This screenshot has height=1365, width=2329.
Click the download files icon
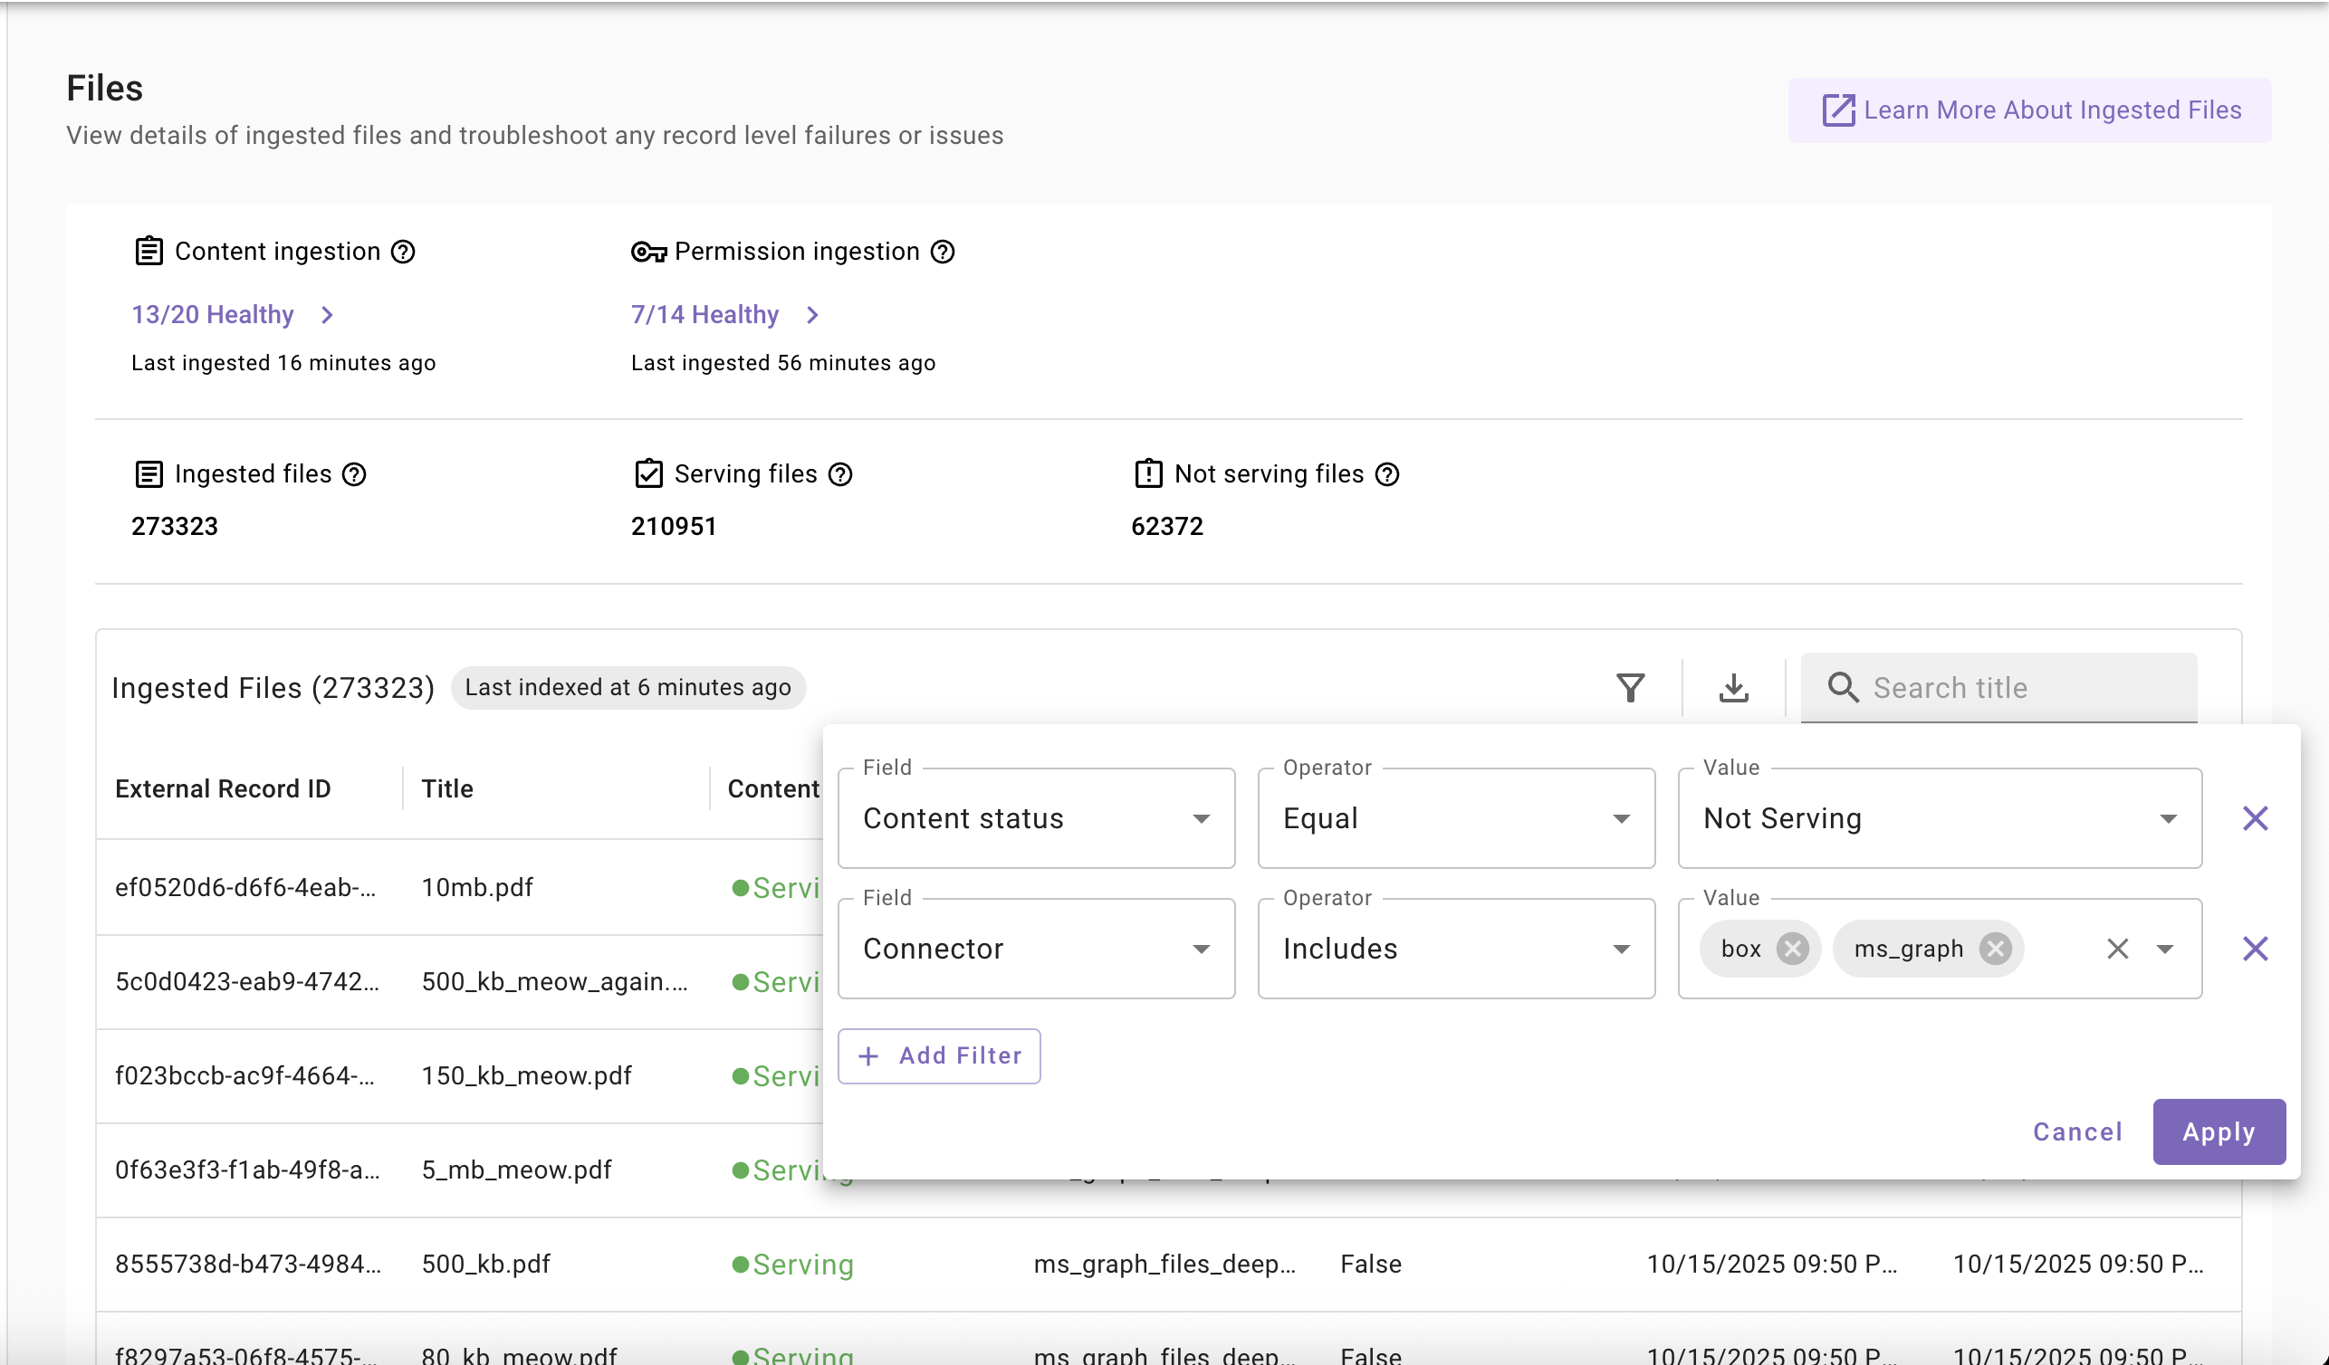pyautogui.click(x=1733, y=688)
